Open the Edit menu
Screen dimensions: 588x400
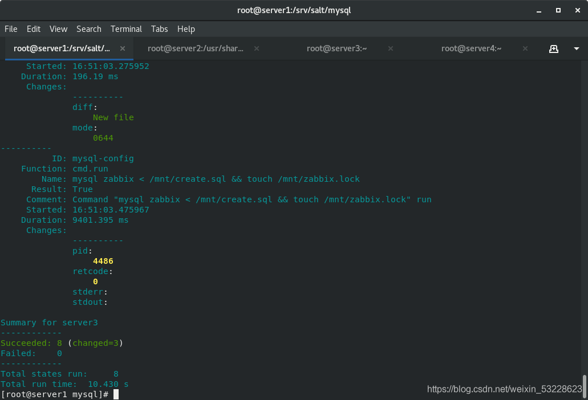[x=34, y=29]
